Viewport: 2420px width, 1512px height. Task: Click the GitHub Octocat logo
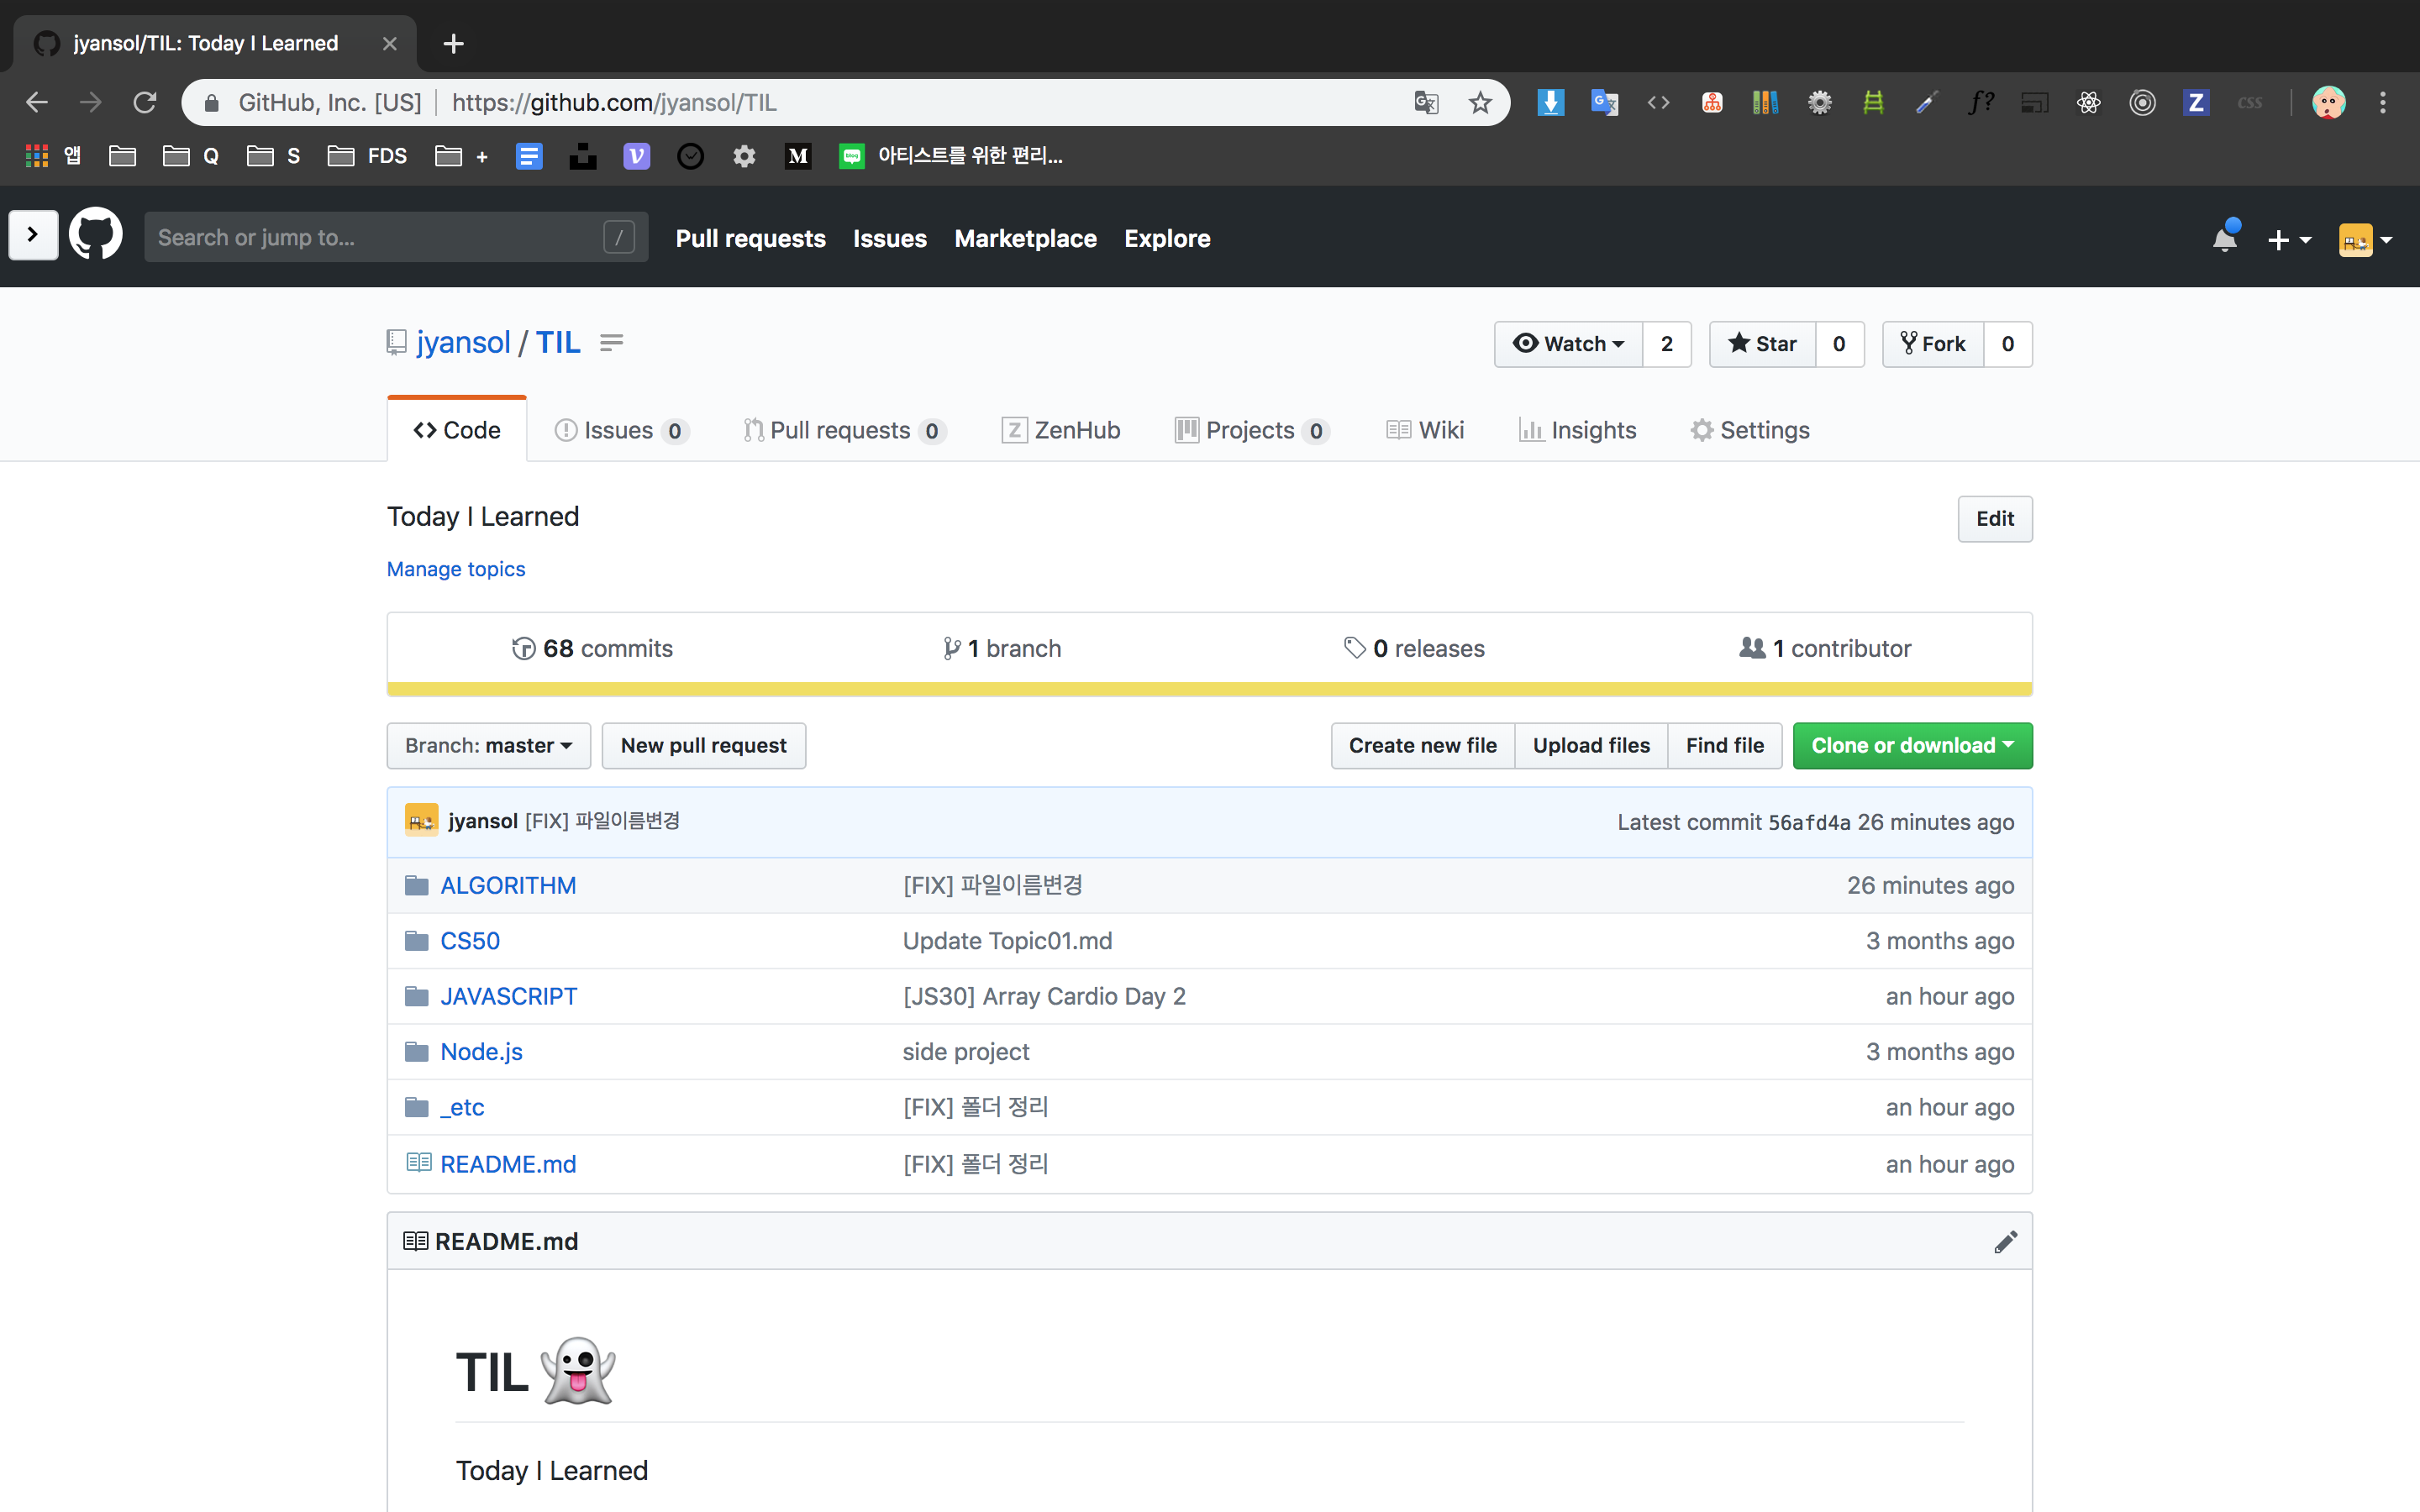[96, 236]
